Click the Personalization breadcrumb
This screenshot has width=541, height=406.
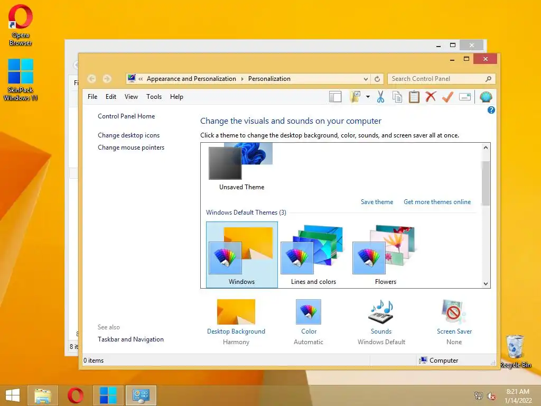click(x=269, y=79)
